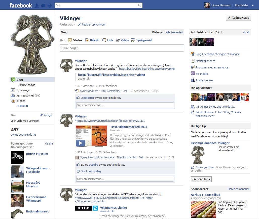Click the Inviter venner people icon

point(193,80)
